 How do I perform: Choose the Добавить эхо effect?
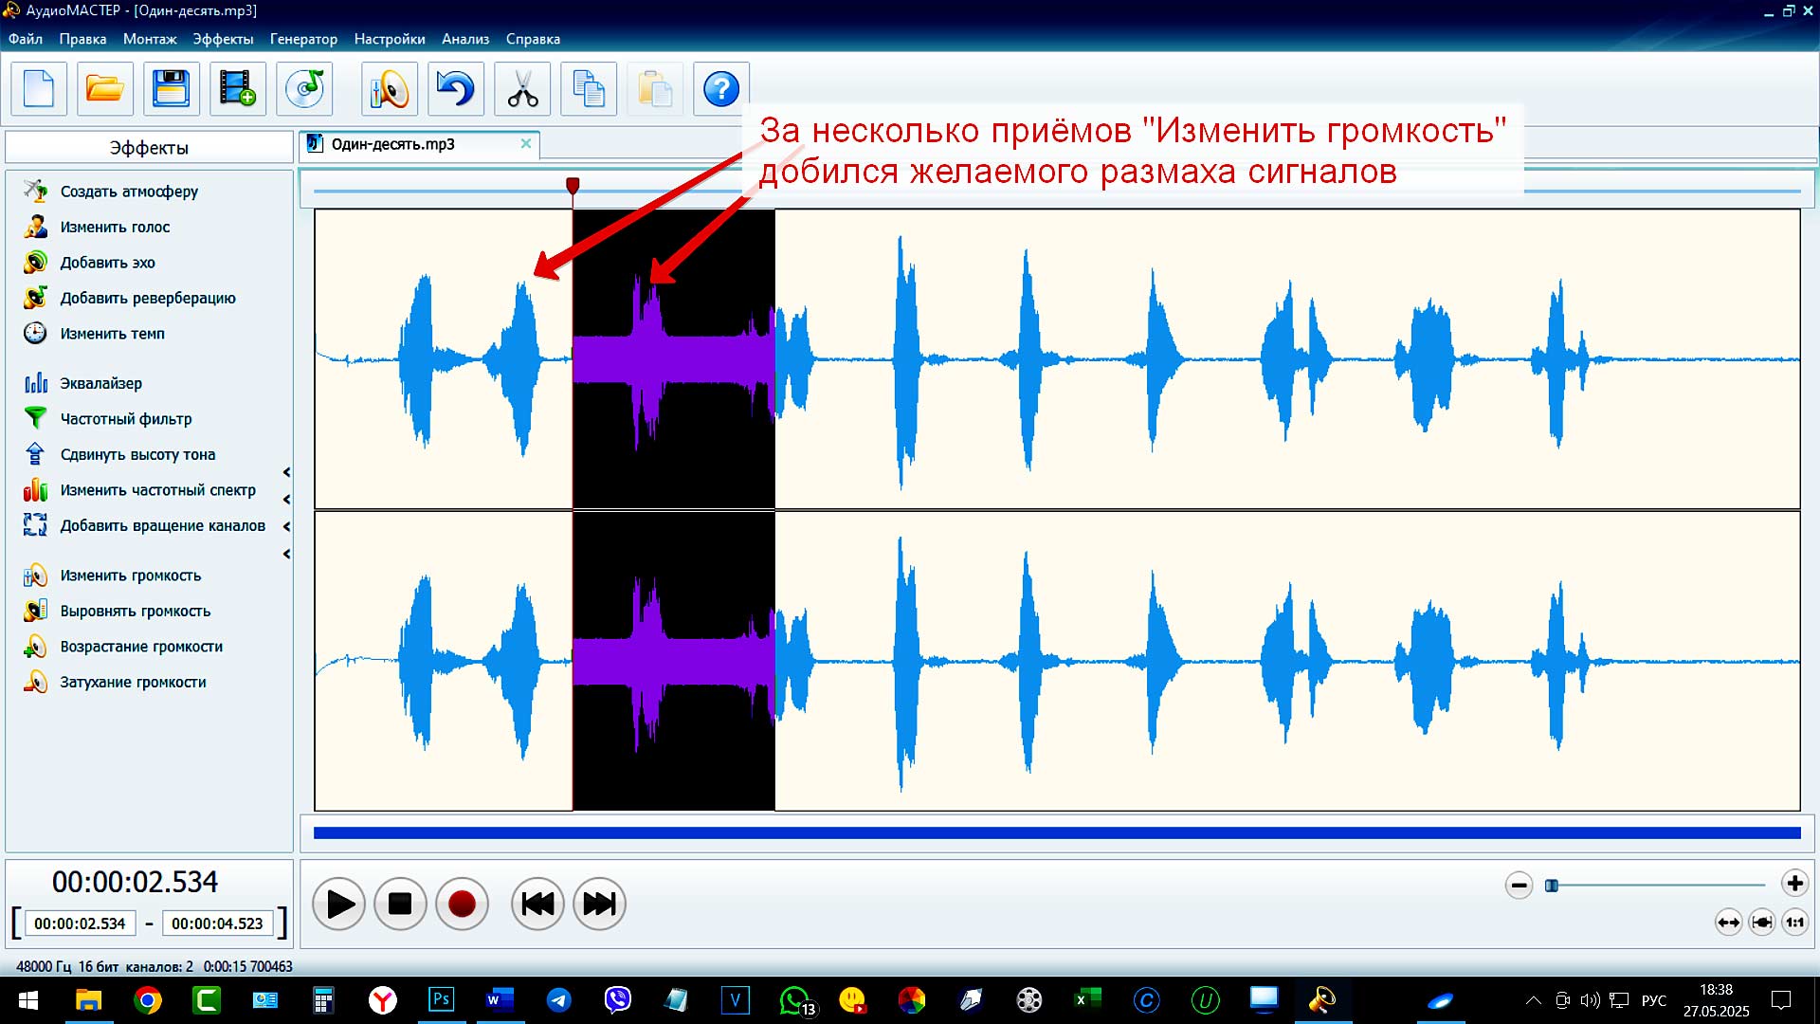[x=107, y=263]
